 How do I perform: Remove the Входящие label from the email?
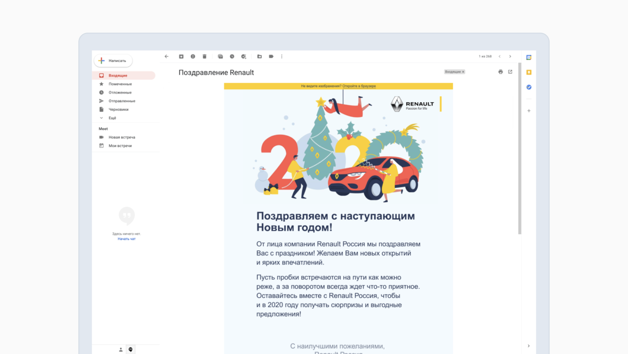tap(463, 72)
